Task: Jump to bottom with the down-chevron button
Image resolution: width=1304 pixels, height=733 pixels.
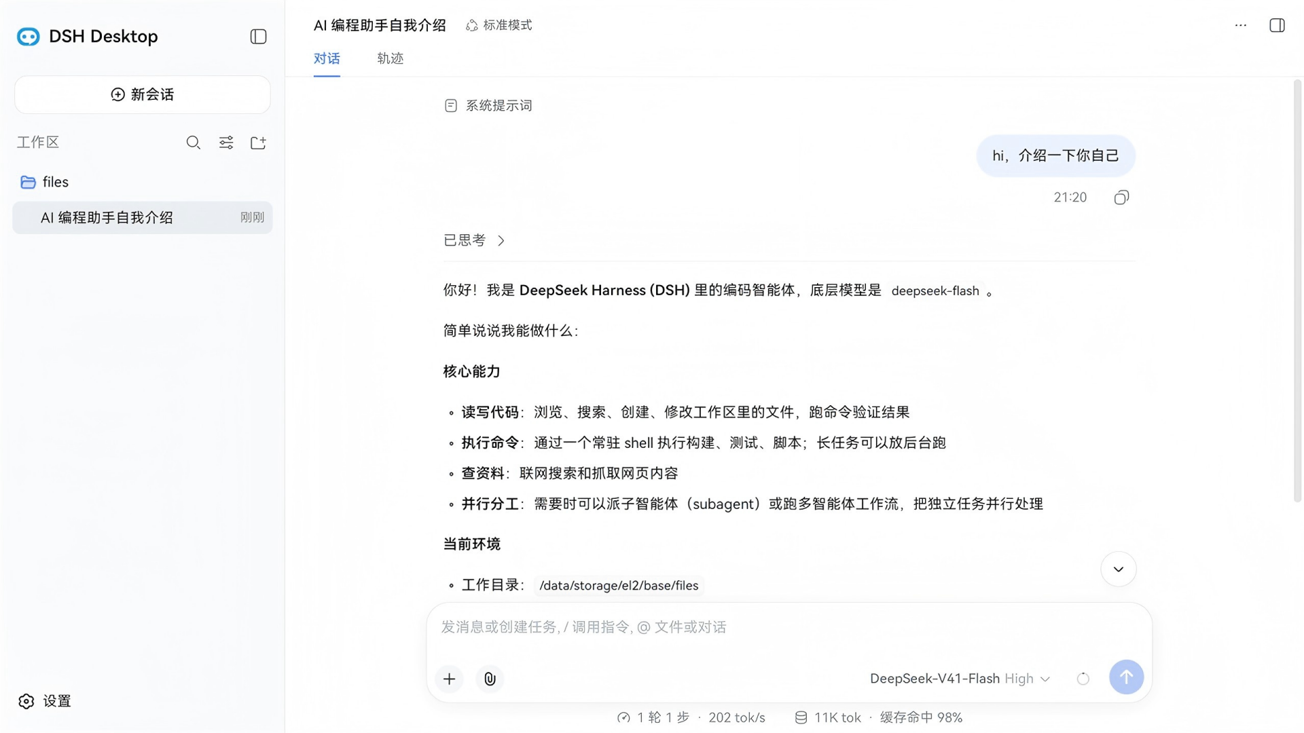Action: click(x=1118, y=569)
